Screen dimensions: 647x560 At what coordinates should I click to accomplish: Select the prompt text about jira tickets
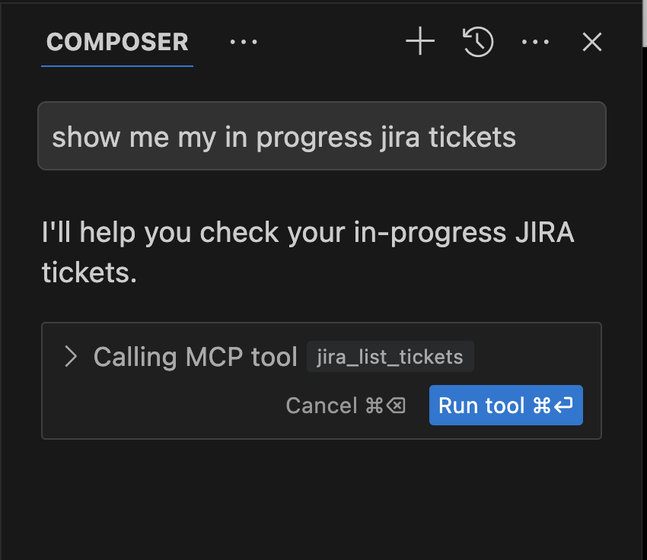(284, 137)
